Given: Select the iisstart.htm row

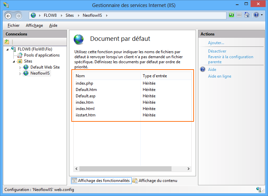Looking at the screenshot, I should pyautogui.click(x=132, y=115).
